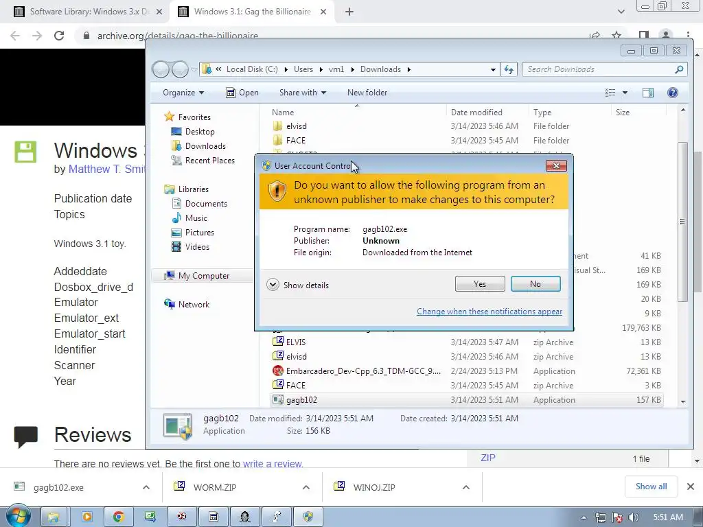This screenshot has width=703, height=527.
Task: Select the gagb102 application row
Action: point(466,400)
